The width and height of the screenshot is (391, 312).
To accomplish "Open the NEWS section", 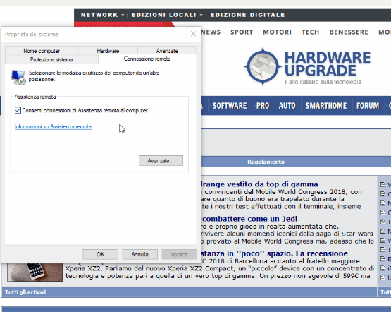I will click(211, 32).
